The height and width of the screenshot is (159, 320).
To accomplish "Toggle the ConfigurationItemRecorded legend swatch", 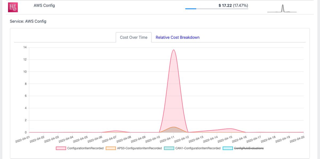I will coord(61,148).
